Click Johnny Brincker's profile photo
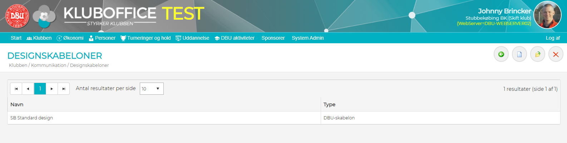Viewport: 567px width, 143px height. tap(547, 15)
